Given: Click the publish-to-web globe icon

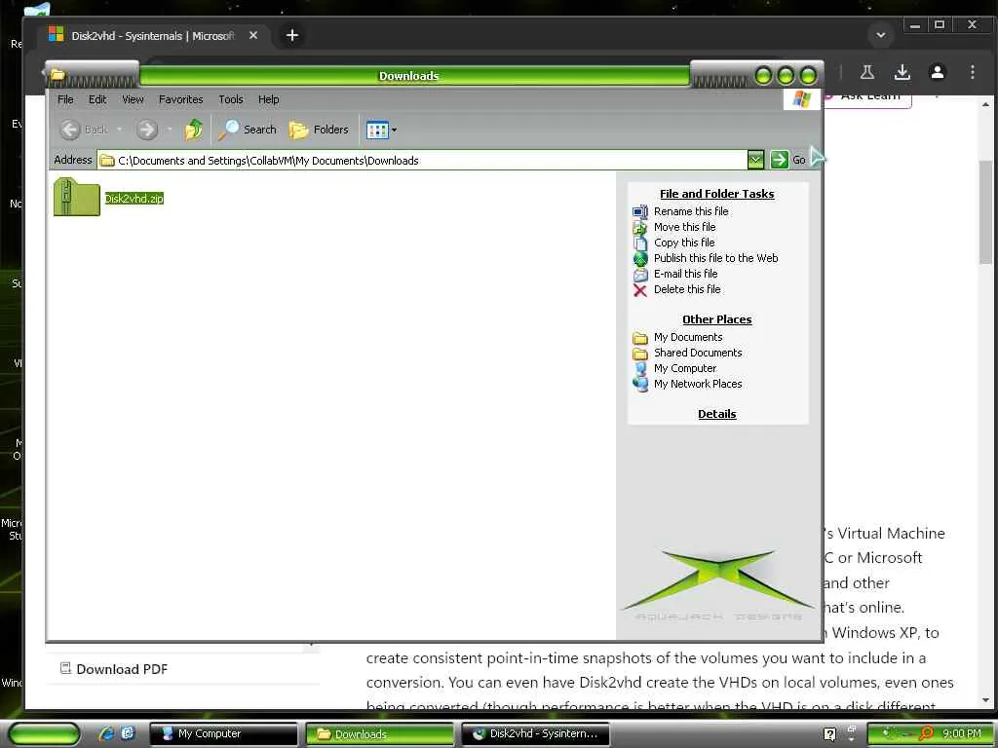Looking at the screenshot, I should 639,259.
